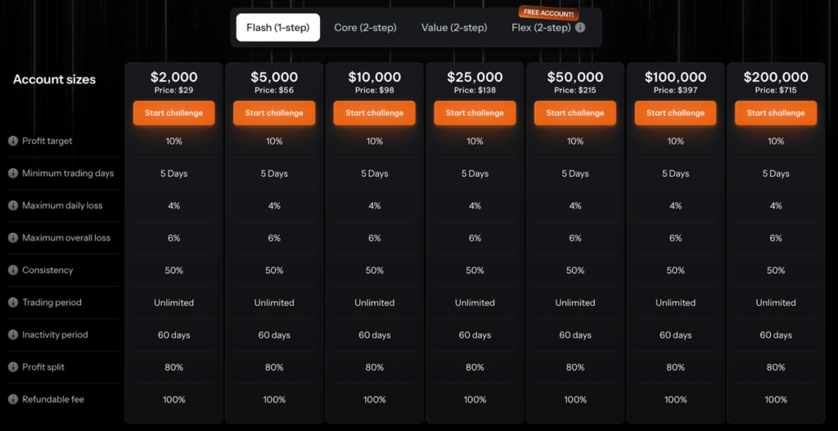
Task: Start challenge for $200,000 account
Action: point(776,113)
